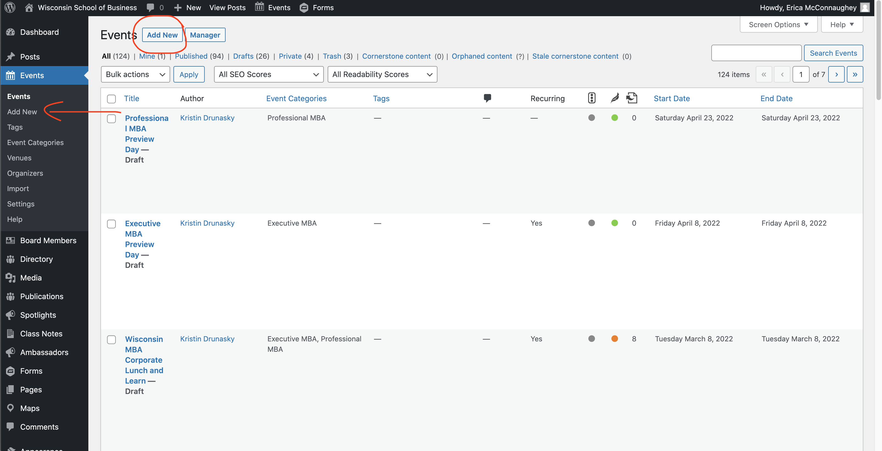
Task: Click the comments column header icon
Action: coord(487,98)
